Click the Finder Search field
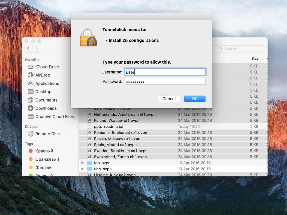The height and width of the screenshot is (215, 287). pyautogui.click(x=239, y=49)
